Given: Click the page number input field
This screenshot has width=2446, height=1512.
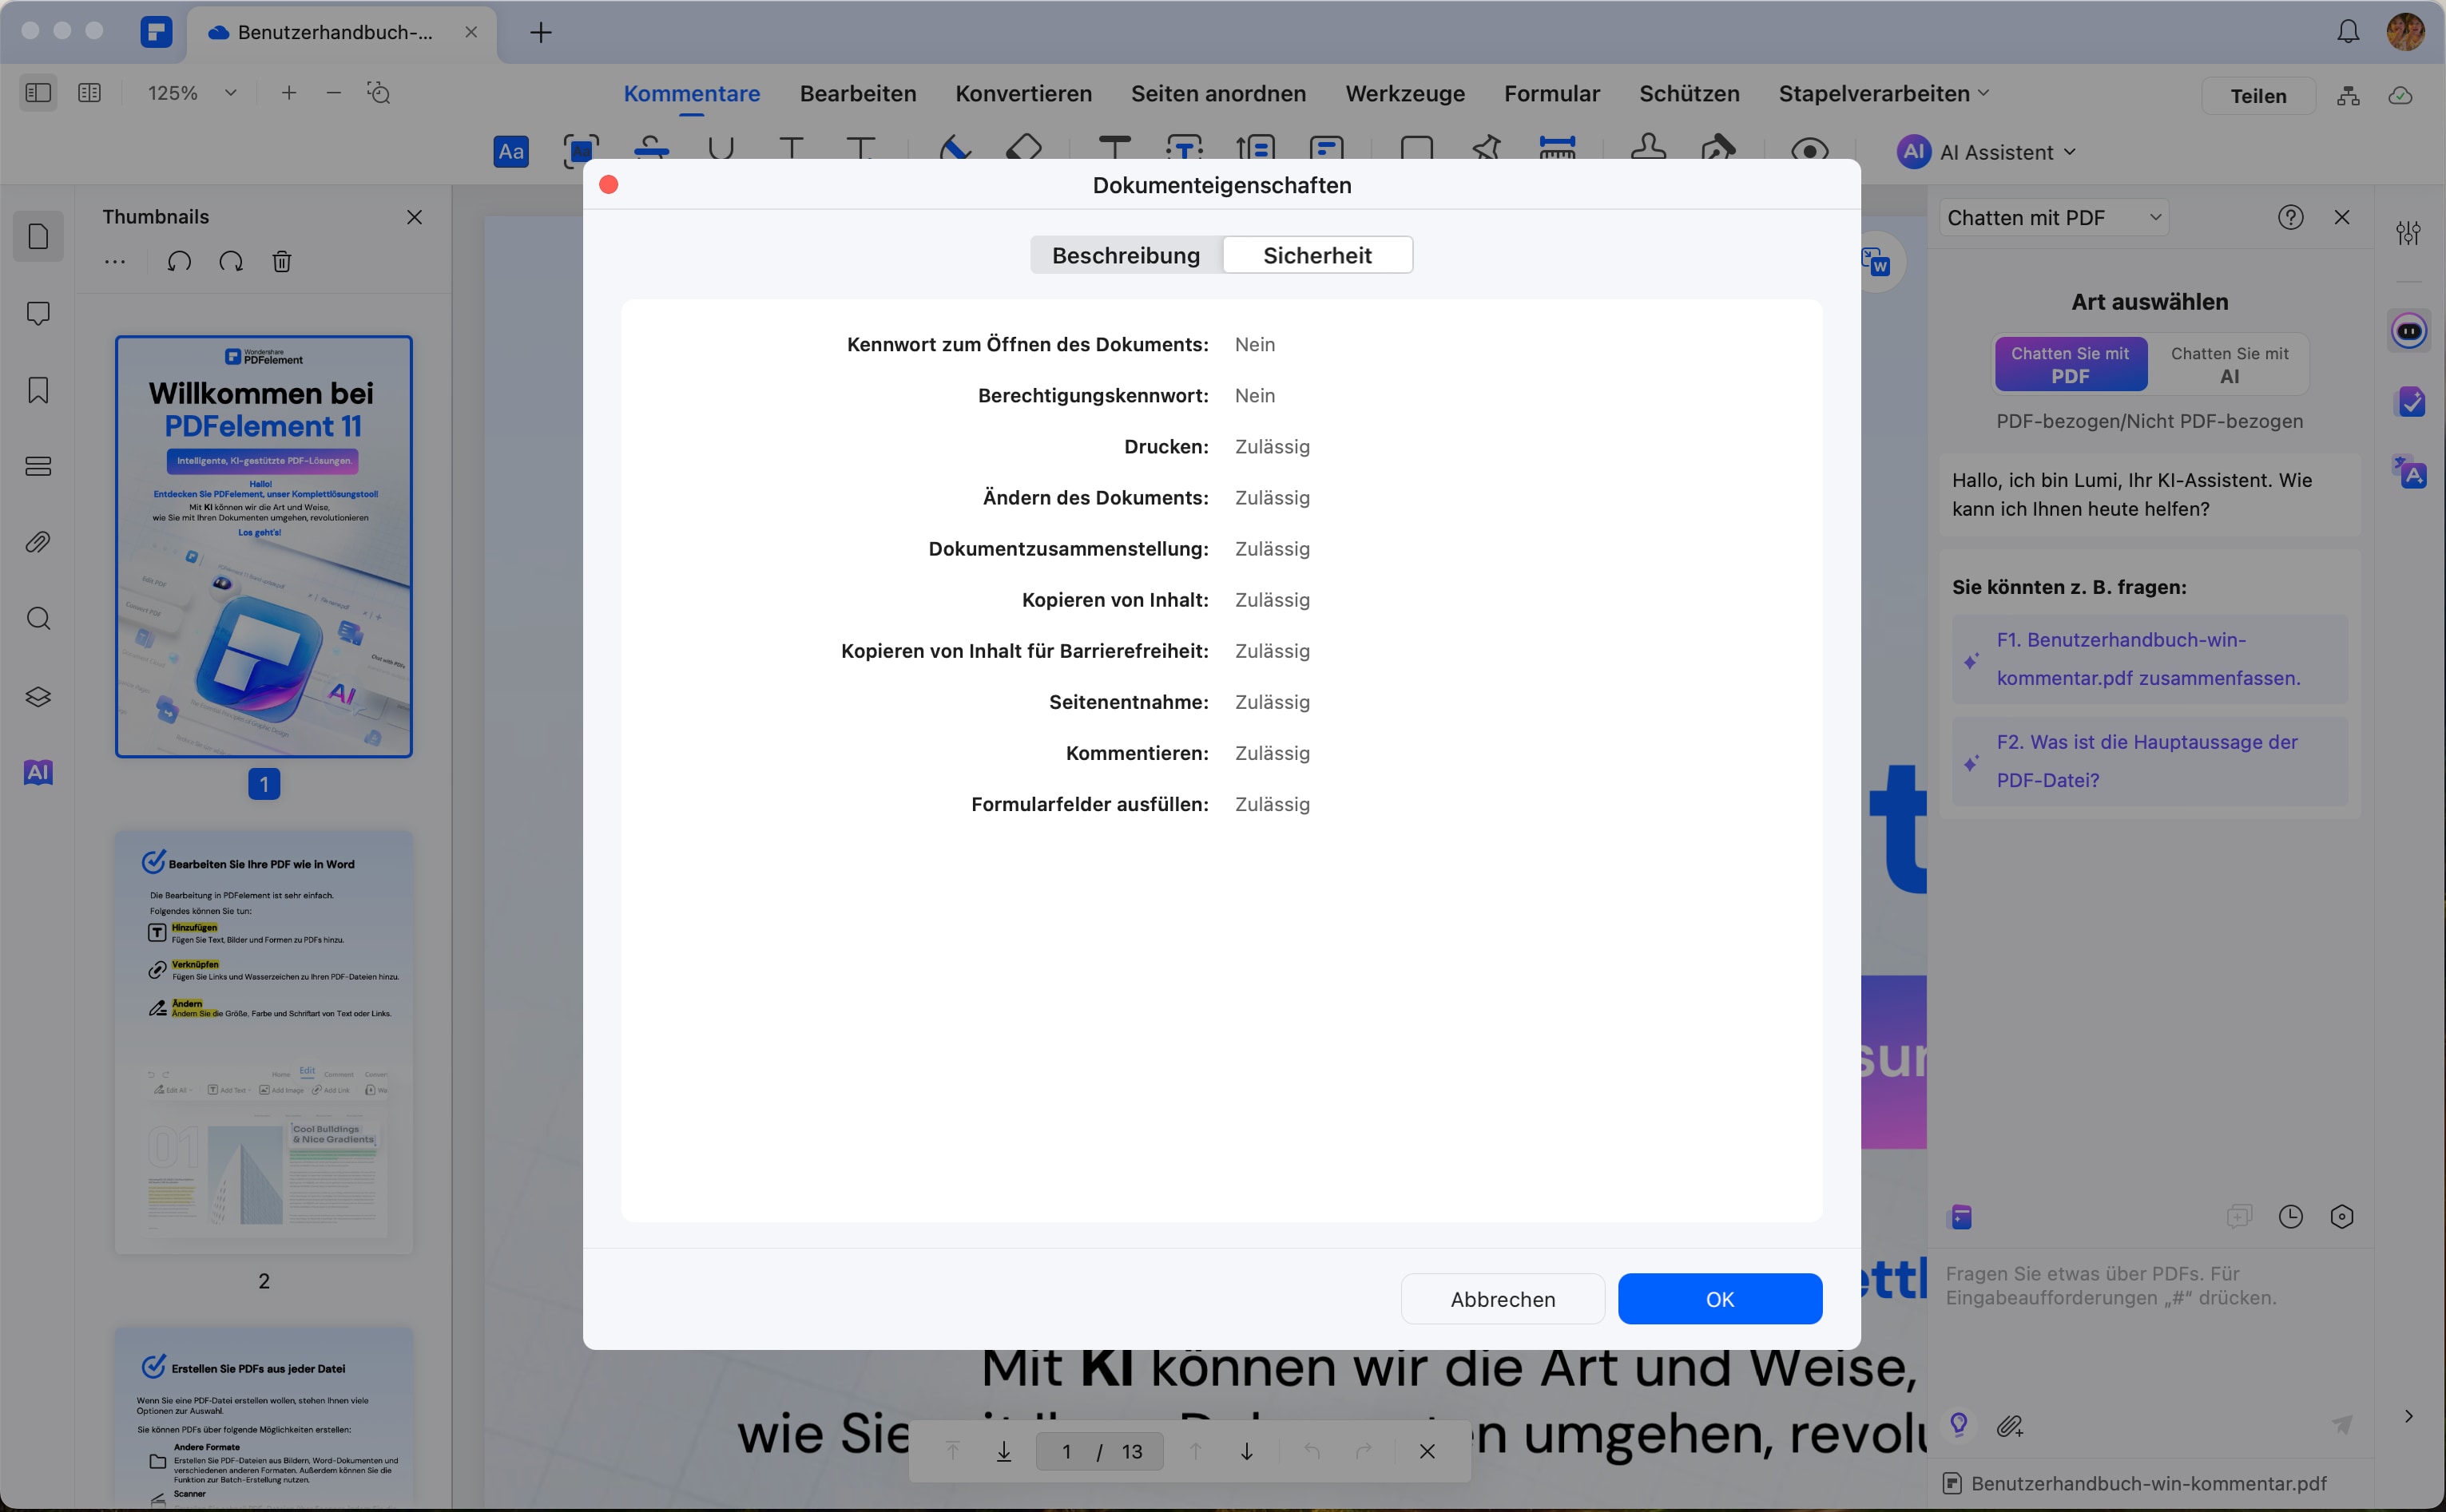Looking at the screenshot, I should (x=1098, y=1451).
